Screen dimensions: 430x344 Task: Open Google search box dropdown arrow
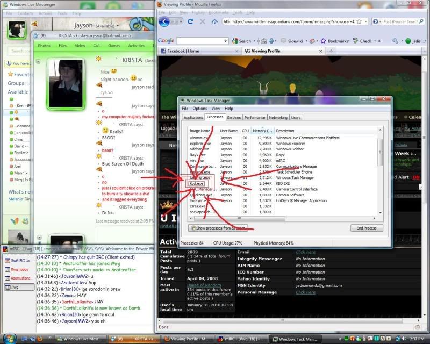click(225, 41)
